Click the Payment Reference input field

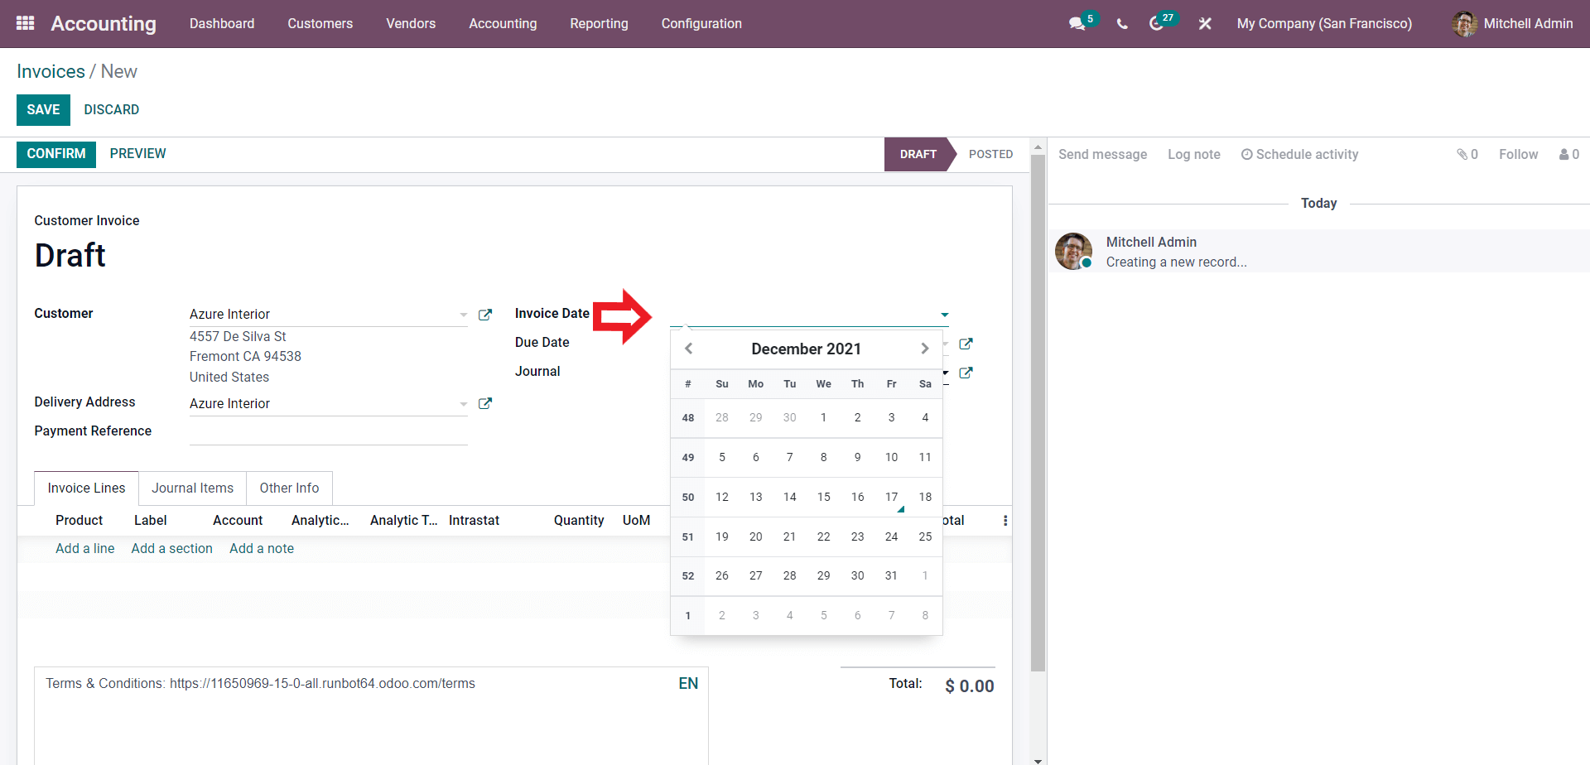click(328, 433)
